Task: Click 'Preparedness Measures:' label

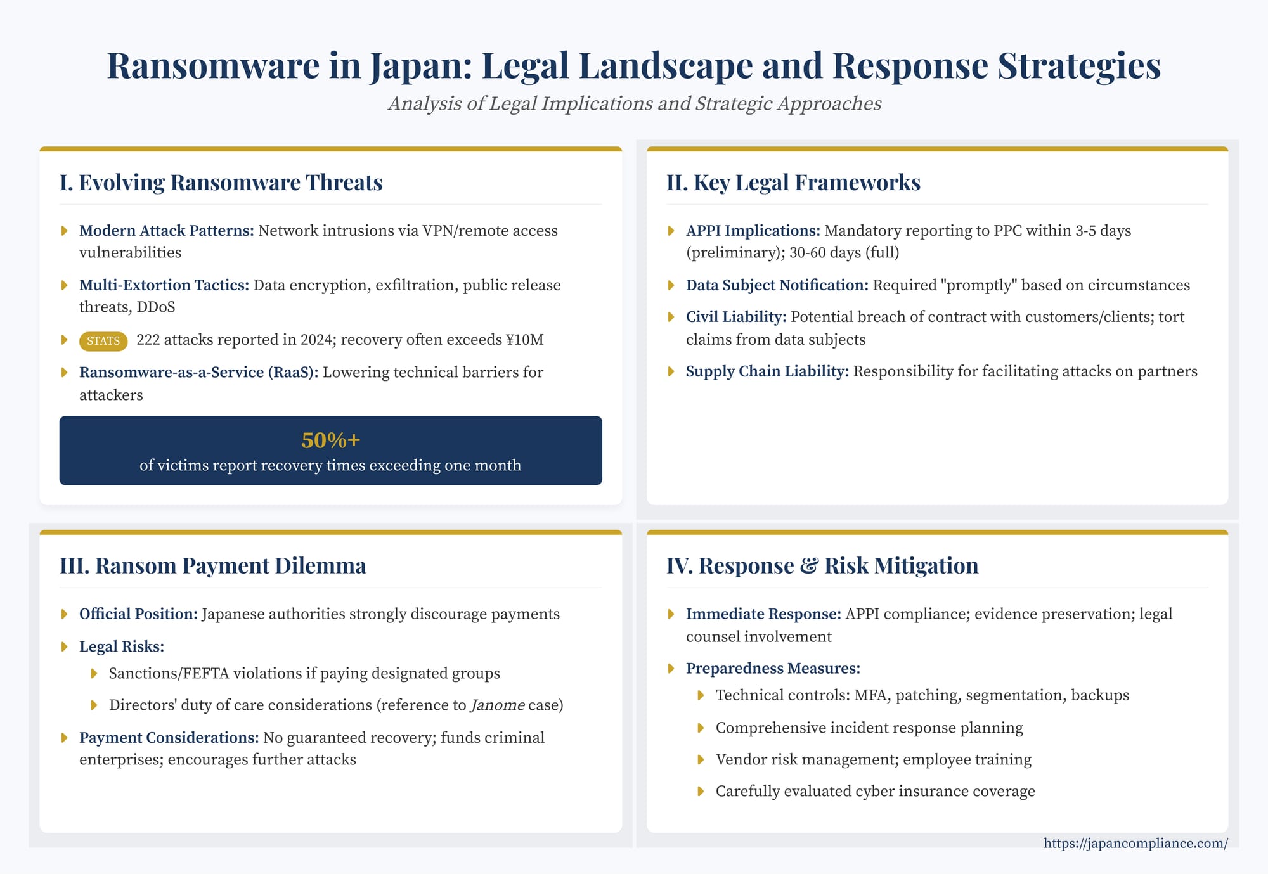Action: coord(773,669)
